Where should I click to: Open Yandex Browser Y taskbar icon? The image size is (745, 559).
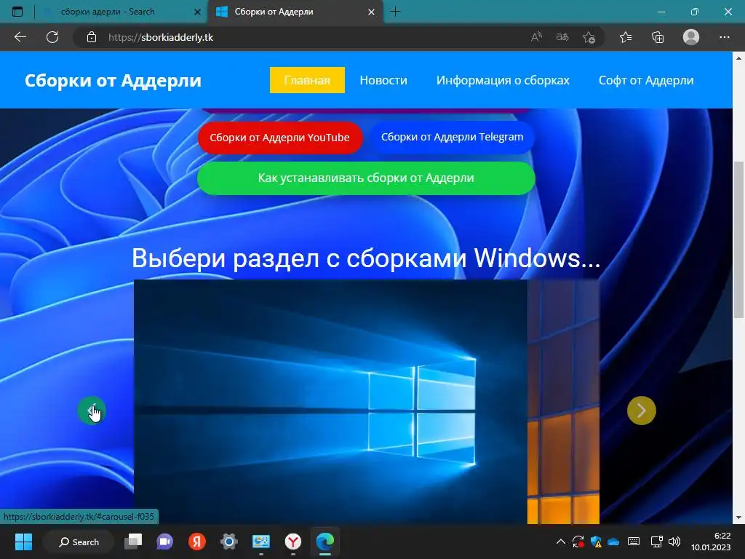point(292,542)
